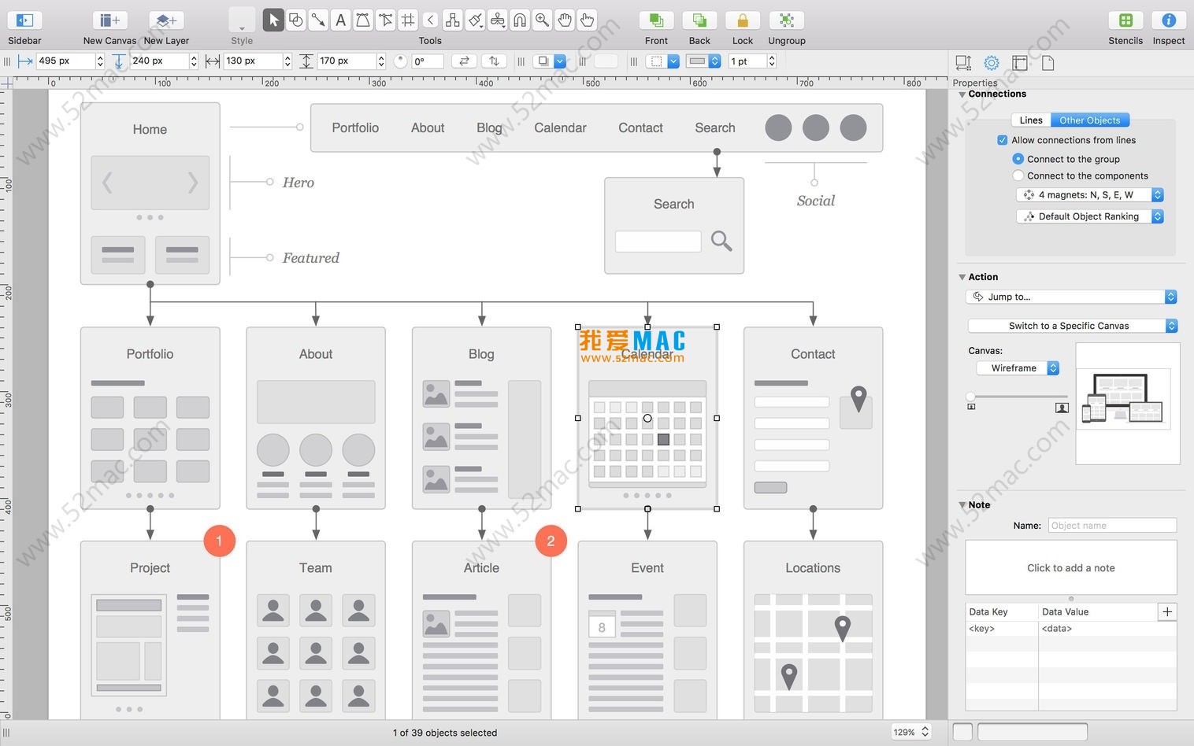
Task: Select Connect to the components
Action: coord(1018,175)
